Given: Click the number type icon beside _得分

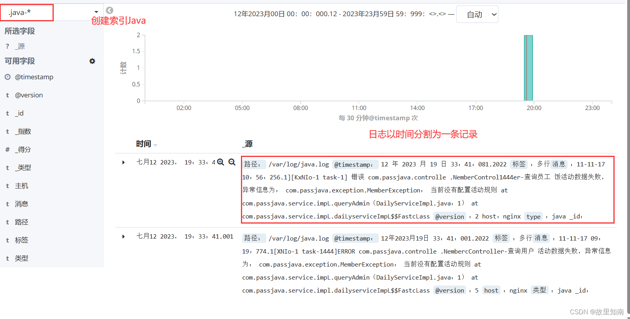Looking at the screenshot, I should pos(8,149).
